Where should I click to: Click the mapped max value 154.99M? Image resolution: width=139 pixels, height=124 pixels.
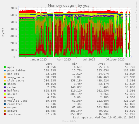click(129, 107)
